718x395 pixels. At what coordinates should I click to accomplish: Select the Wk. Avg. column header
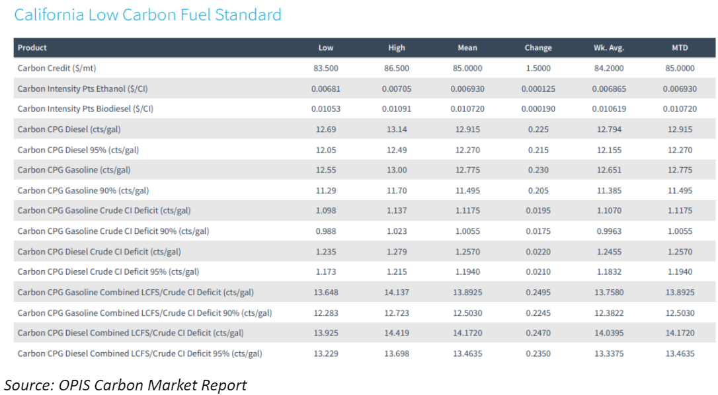(x=608, y=48)
